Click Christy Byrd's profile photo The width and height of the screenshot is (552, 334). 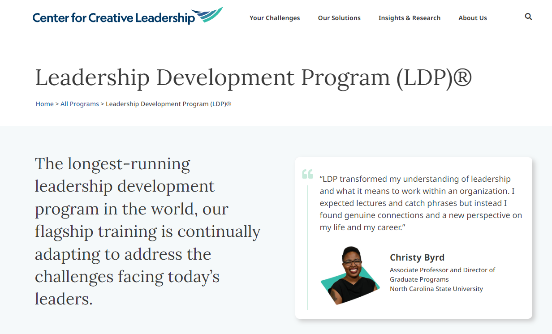point(350,275)
